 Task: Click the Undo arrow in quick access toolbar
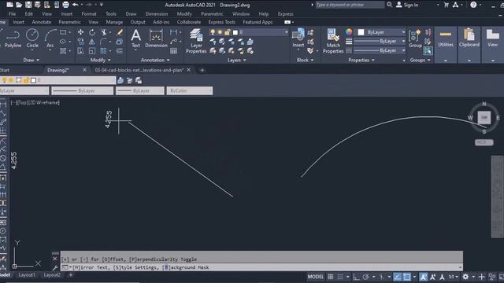[76, 5]
